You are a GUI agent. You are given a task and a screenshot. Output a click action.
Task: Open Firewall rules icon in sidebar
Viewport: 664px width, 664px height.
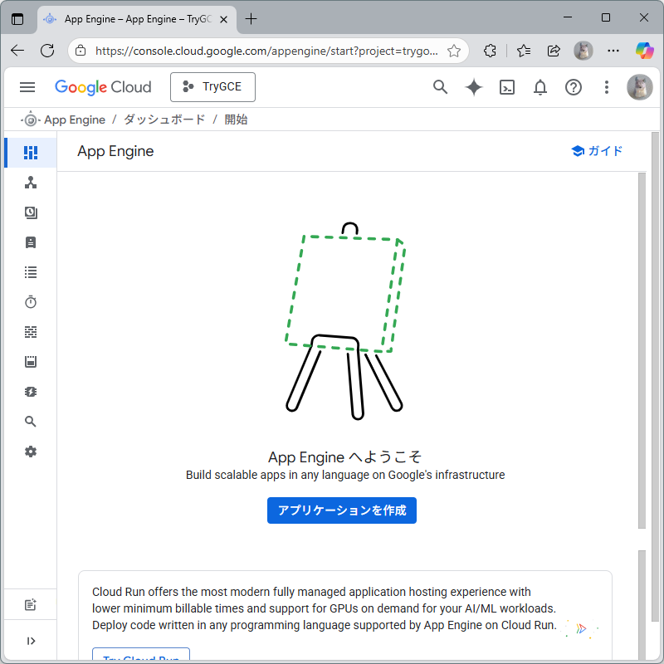[x=31, y=332]
